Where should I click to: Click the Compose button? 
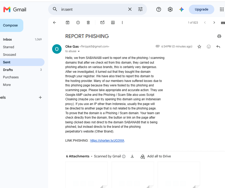(10, 25)
